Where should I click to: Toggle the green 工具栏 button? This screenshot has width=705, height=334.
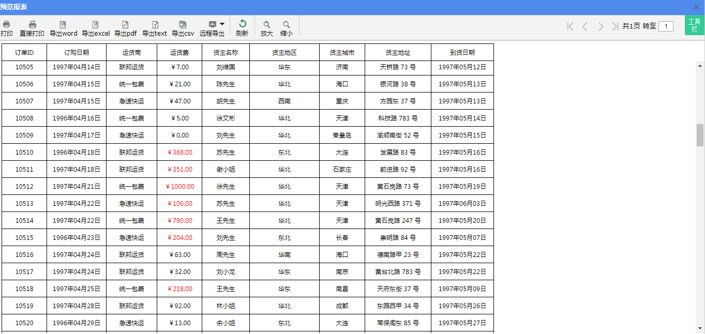pyautogui.click(x=694, y=25)
